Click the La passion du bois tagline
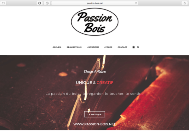Viewport: 189px width, 132px height. (94, 94)
